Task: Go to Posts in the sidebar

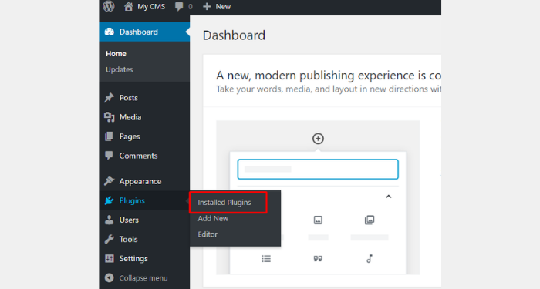Action: [144, 98]
